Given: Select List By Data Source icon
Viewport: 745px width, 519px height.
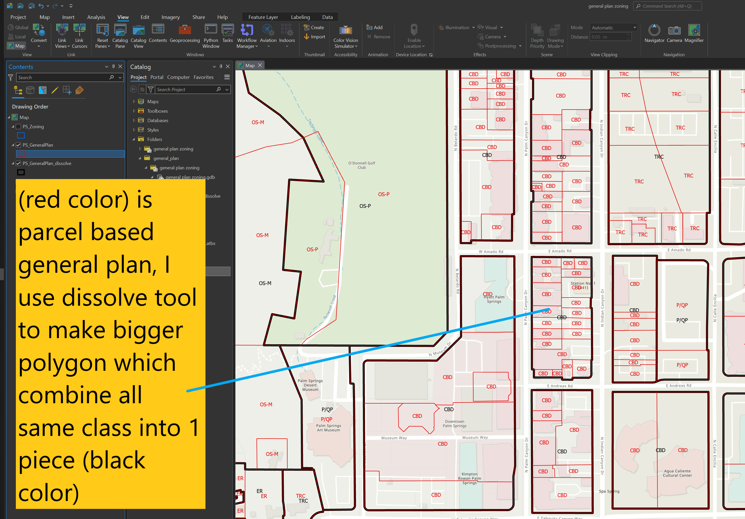Looking at the screenshot, I should click(x=30, y=90).
